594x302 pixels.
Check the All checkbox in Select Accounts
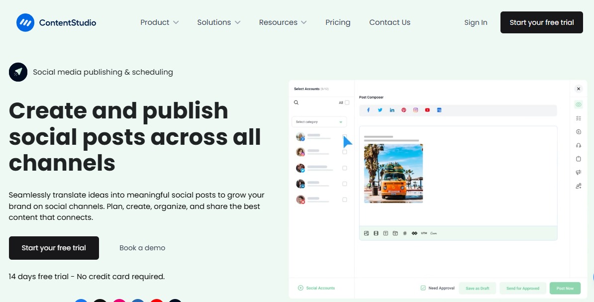346,102
